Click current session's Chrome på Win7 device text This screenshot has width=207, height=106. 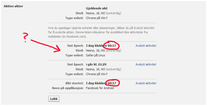click(97, 18)
